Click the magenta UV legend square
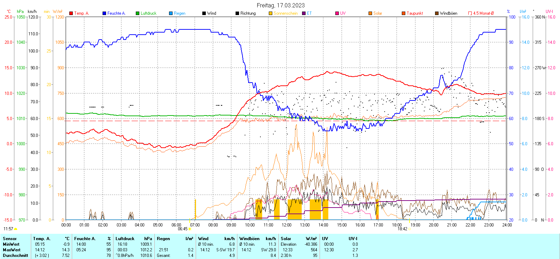 pyautogui.click(x=337, y=13)
